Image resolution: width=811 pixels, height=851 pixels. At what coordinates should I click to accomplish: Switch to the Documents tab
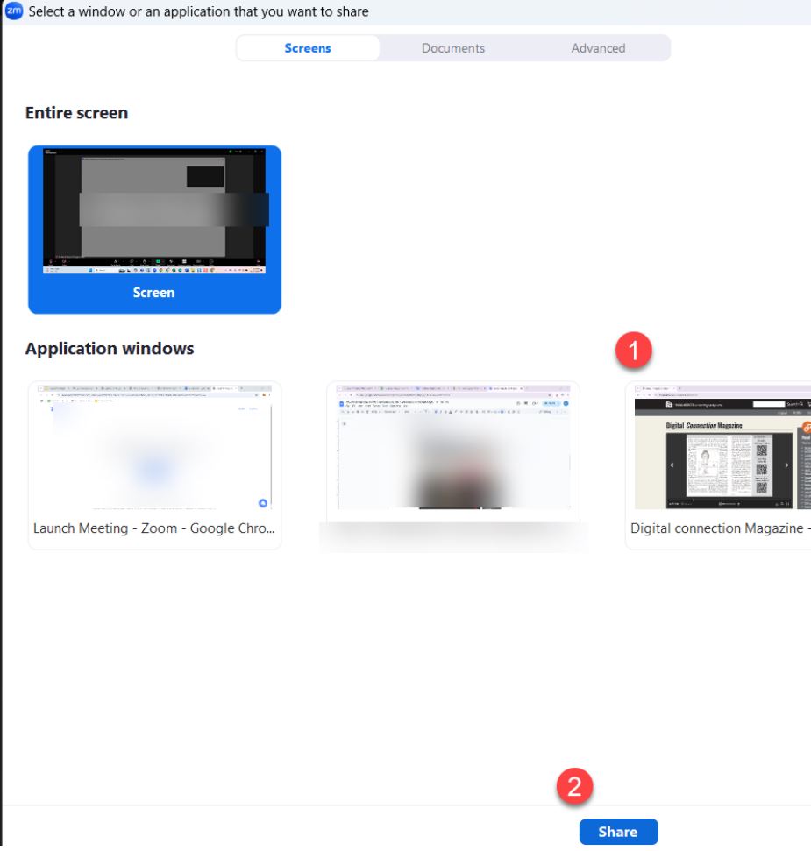coord(452,48)
